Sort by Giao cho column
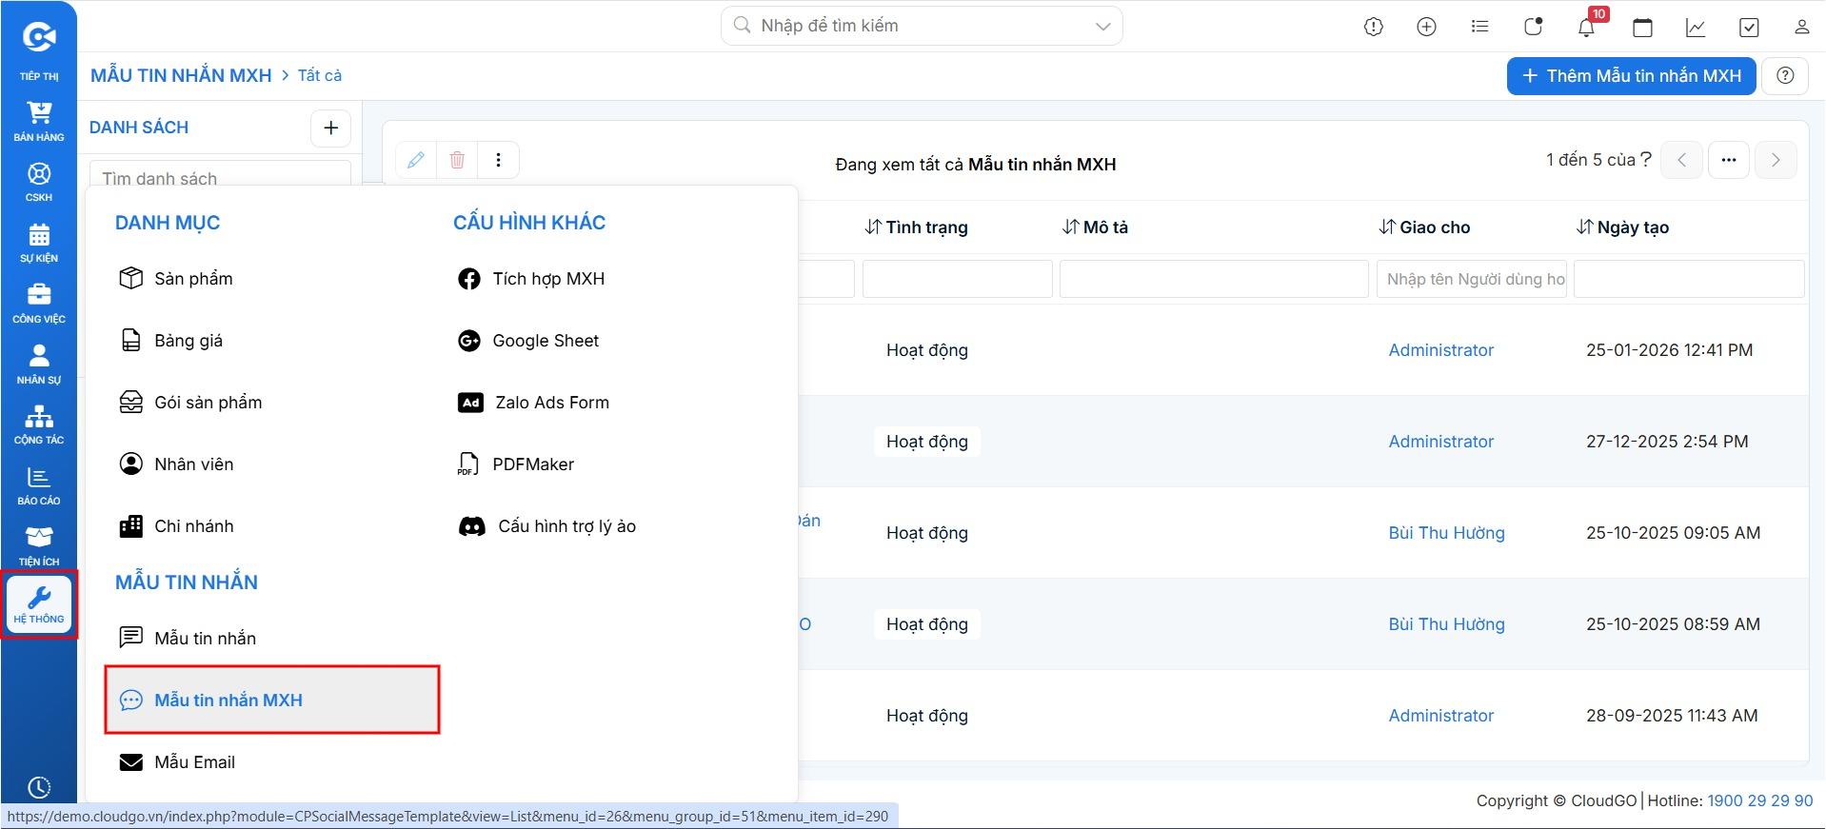The image size is (1826, 829). [1424, 227]
